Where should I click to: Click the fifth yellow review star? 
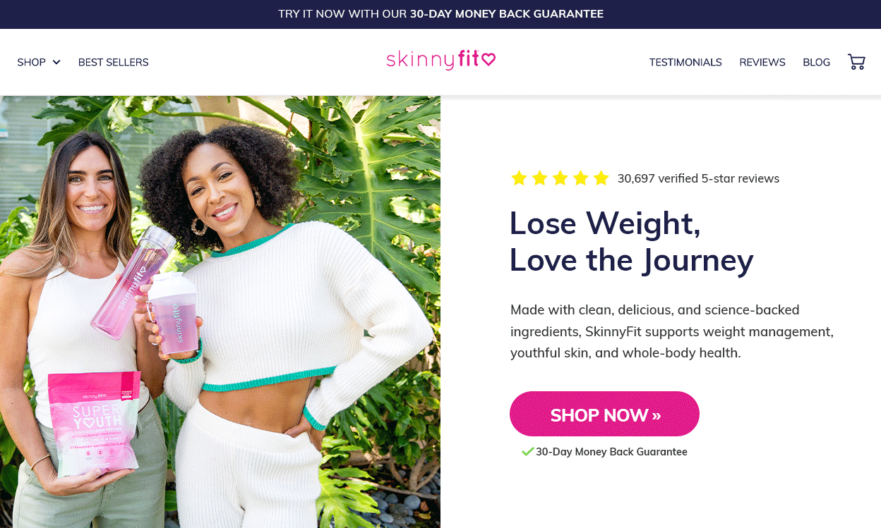click(601, 178)
